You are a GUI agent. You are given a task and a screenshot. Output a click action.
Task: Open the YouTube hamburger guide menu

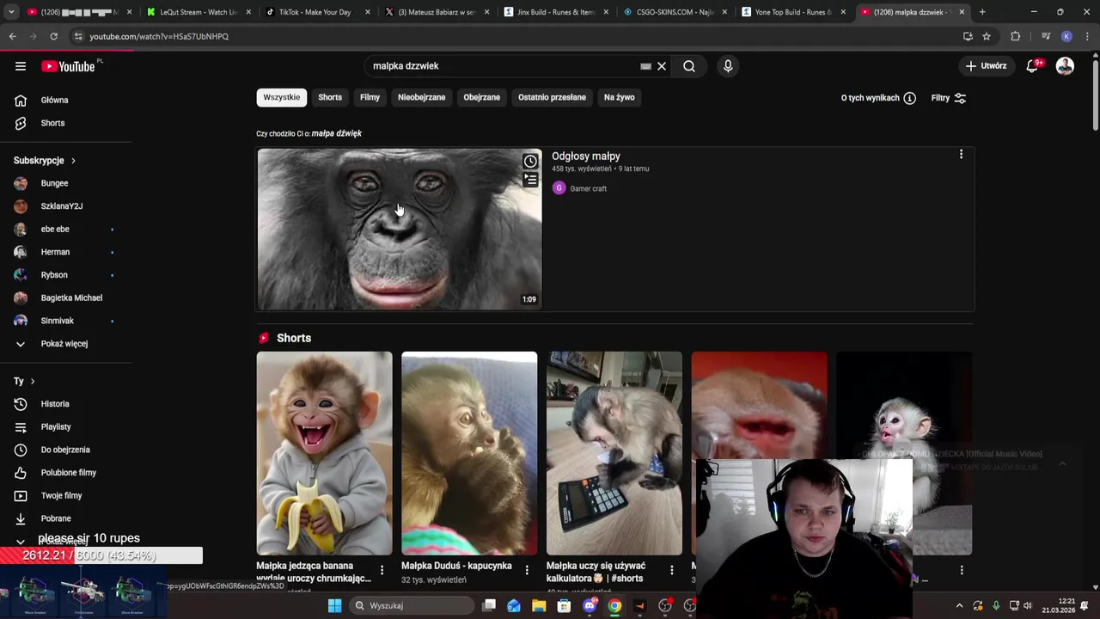(x=21, y=66)
